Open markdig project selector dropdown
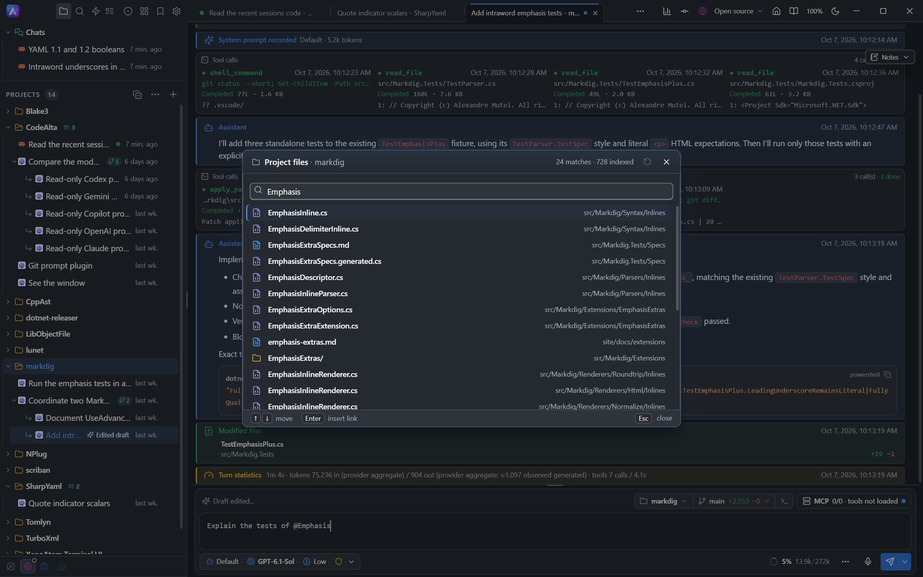This screenshot has height=577, width=923. click(x=664, y=501)
